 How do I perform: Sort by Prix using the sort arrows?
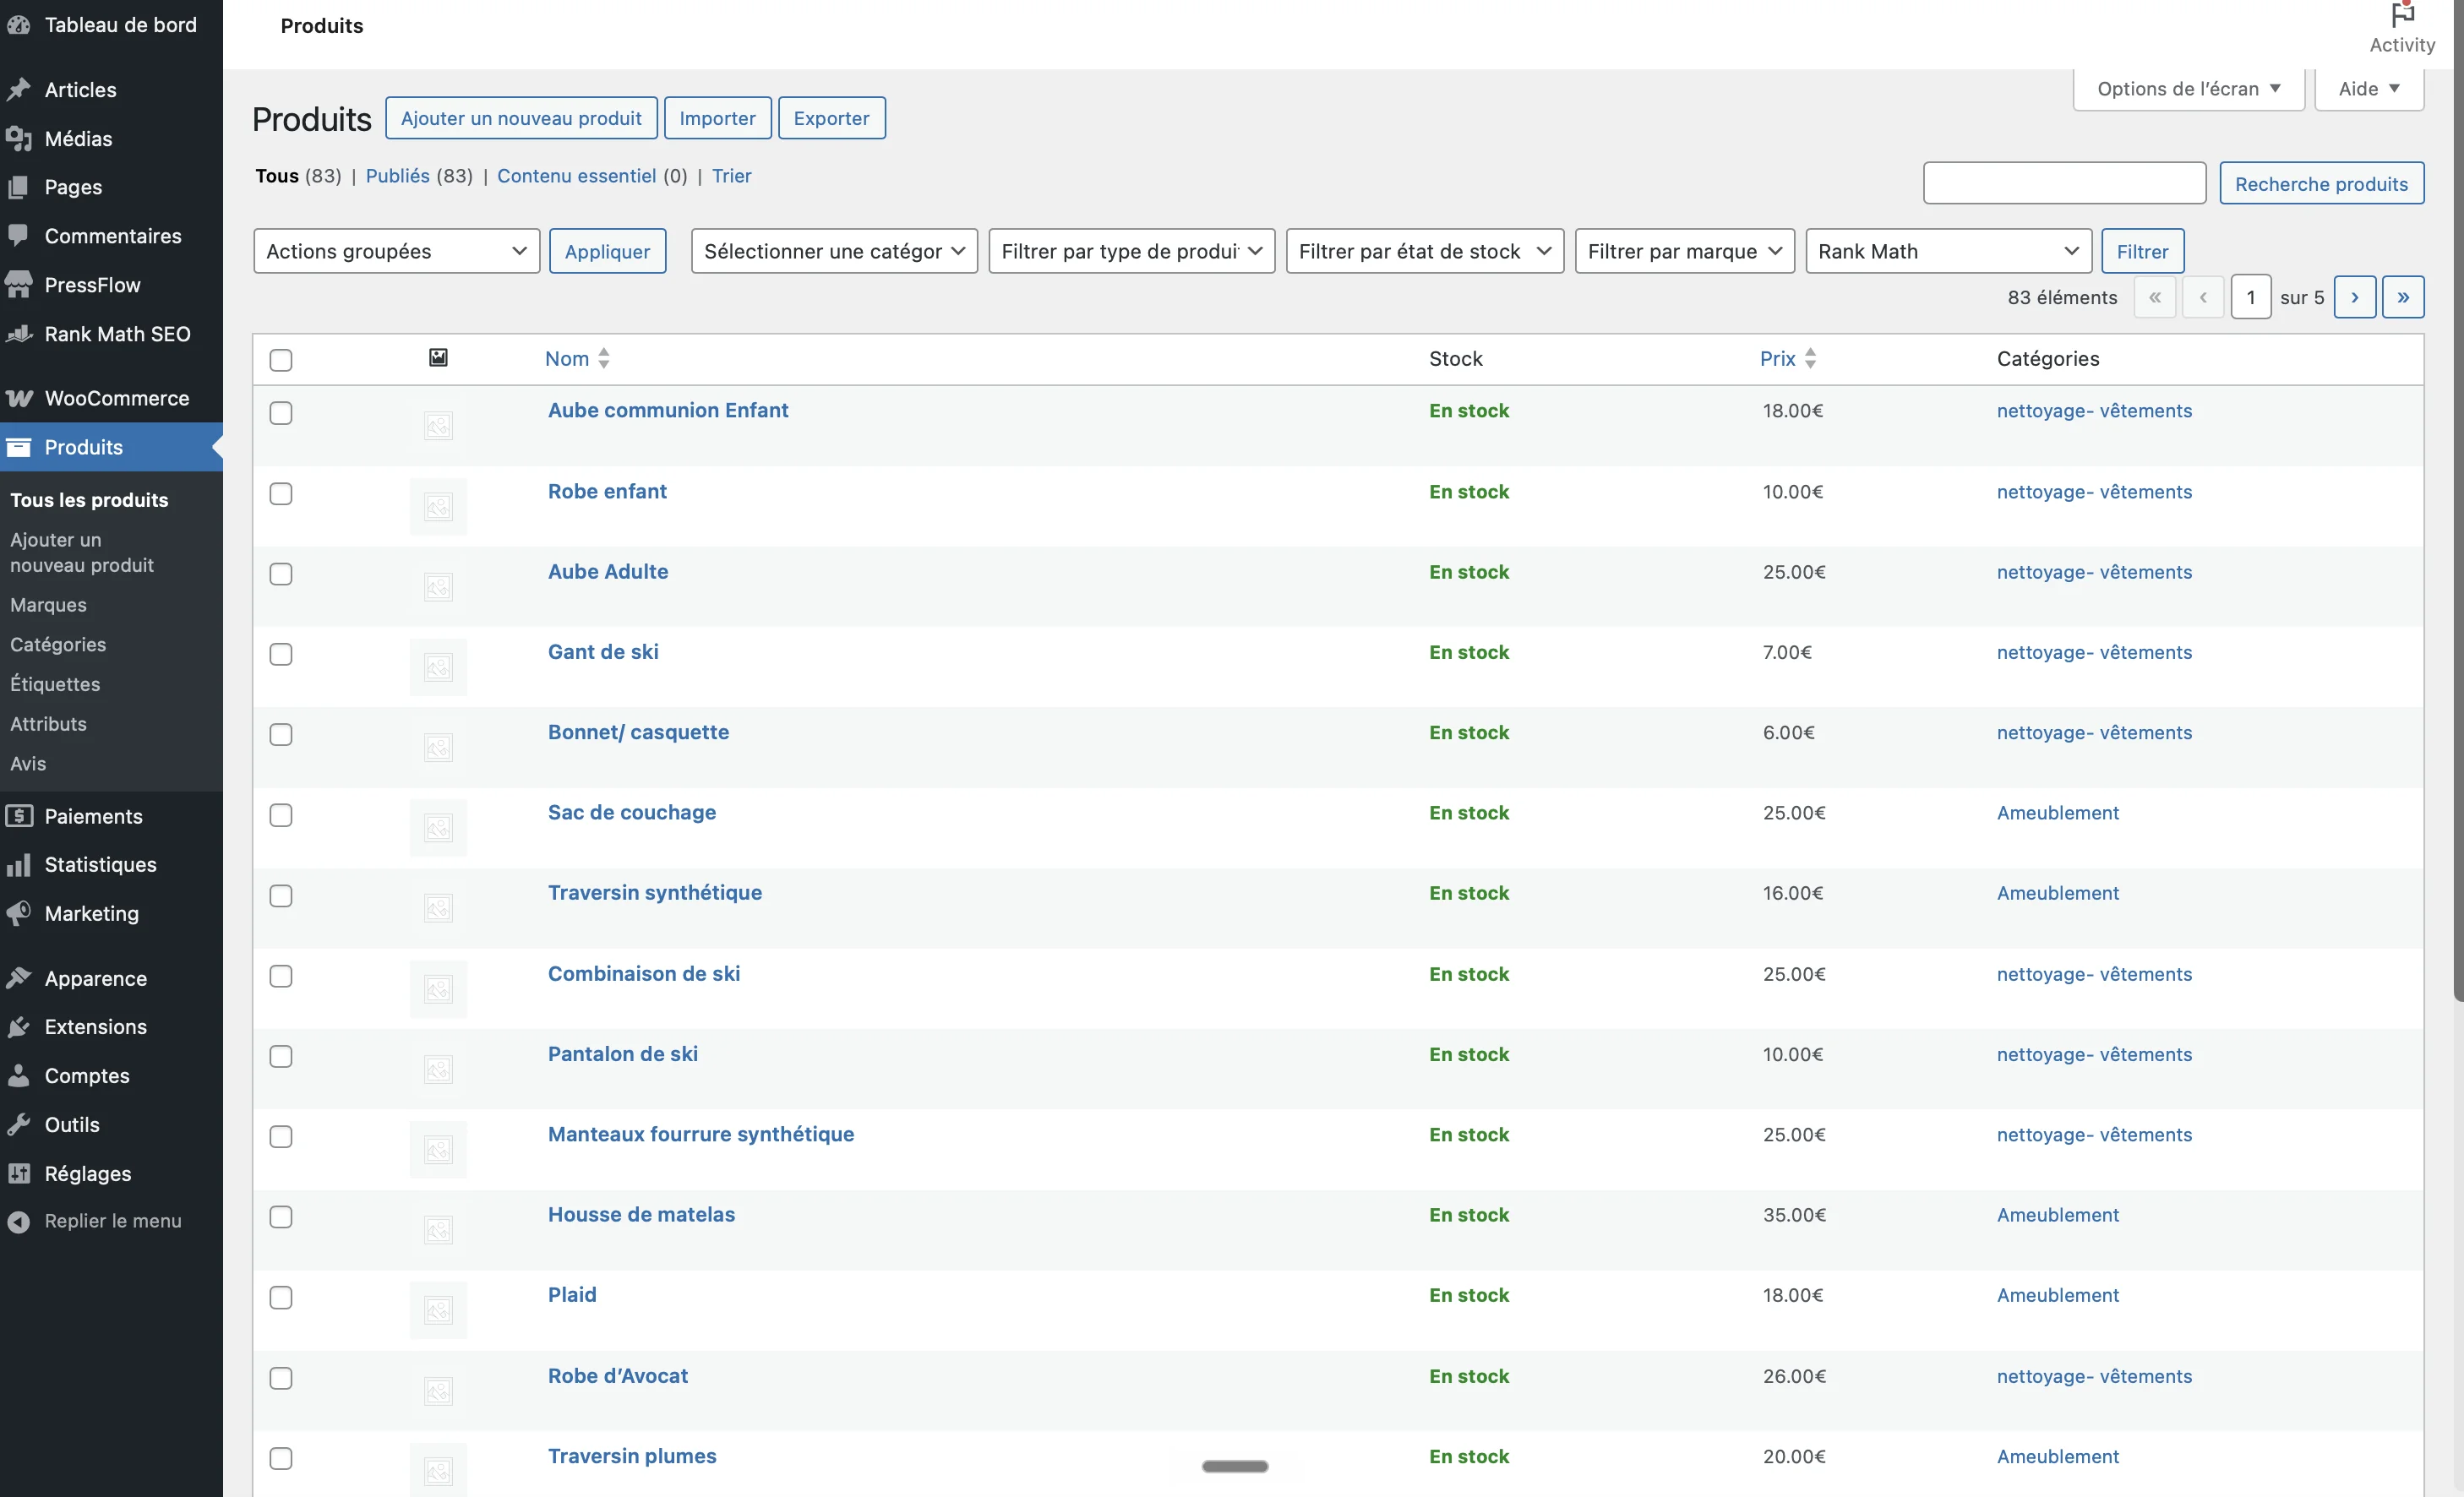click(1810, 358)
